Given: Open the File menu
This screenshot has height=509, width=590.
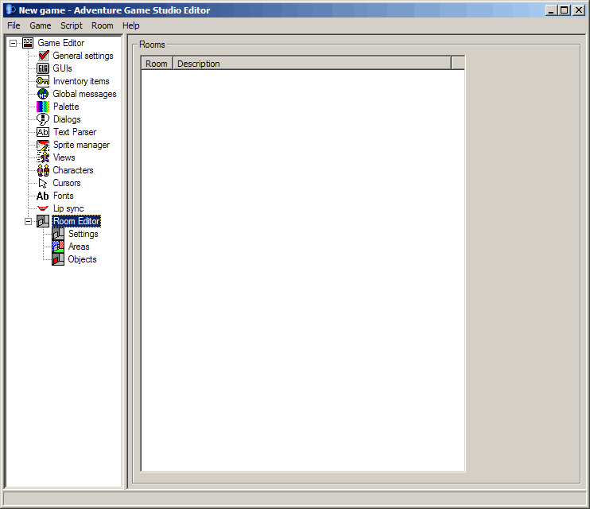Looking at the screenshot, I should 14,25.
